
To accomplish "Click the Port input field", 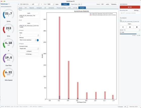I will [50, 4].
